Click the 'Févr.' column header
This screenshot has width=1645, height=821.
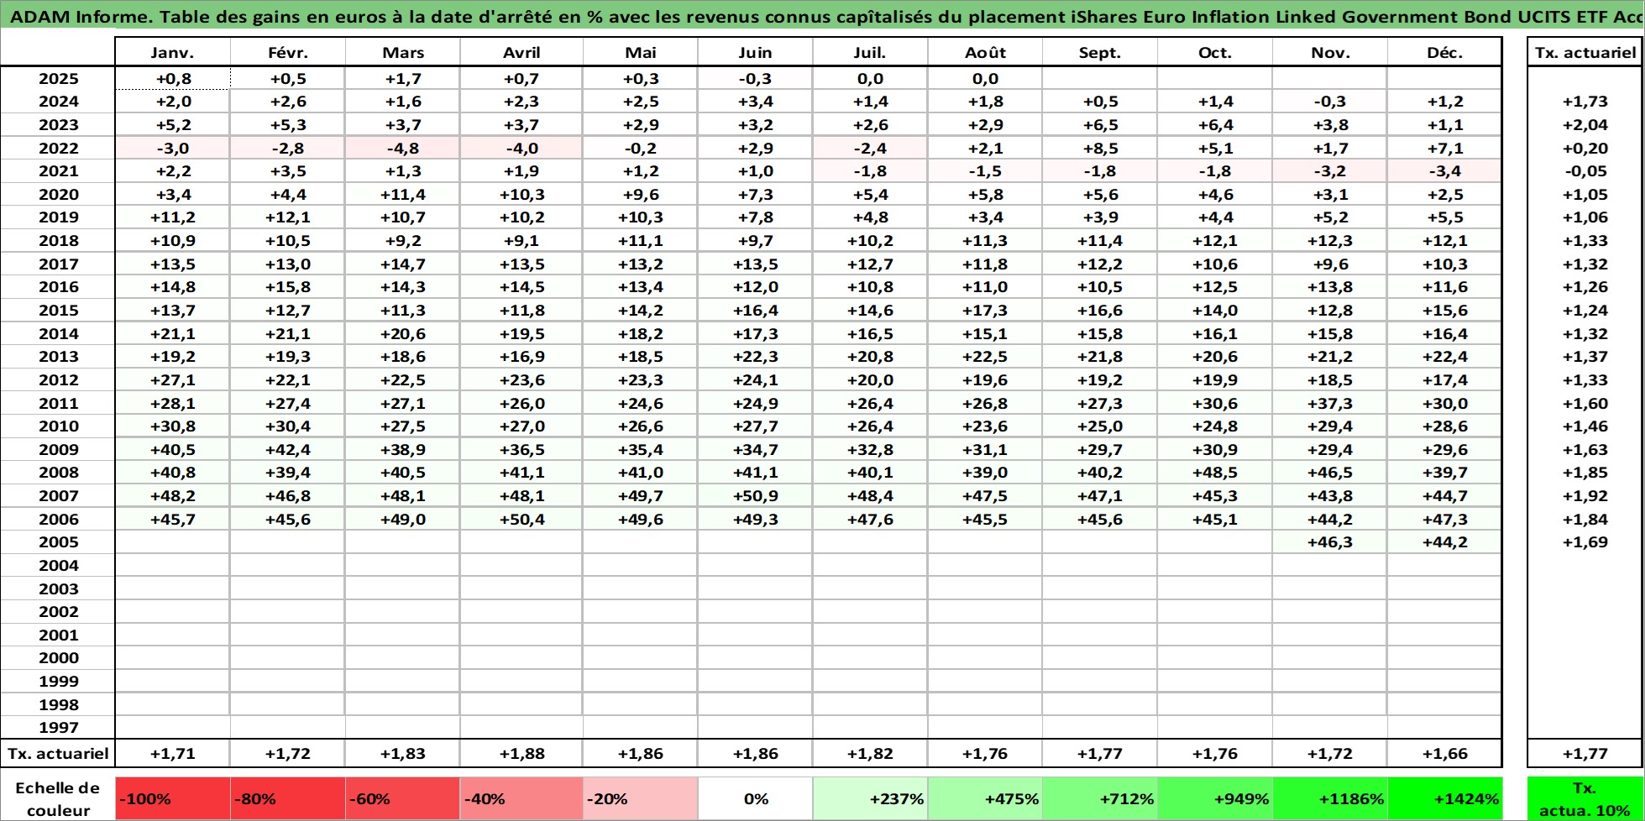(288, 52)
